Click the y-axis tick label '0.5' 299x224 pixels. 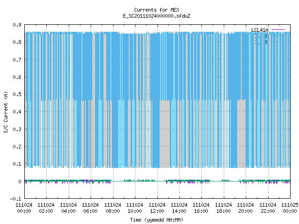pos(17,94)
